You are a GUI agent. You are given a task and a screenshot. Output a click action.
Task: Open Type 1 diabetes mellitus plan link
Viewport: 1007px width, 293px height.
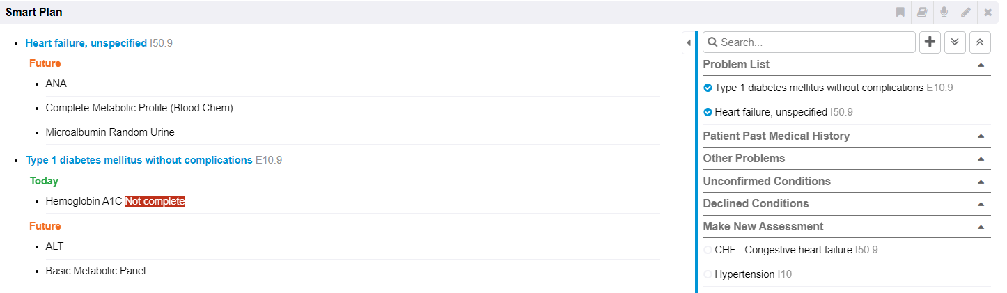coord(139,160)
